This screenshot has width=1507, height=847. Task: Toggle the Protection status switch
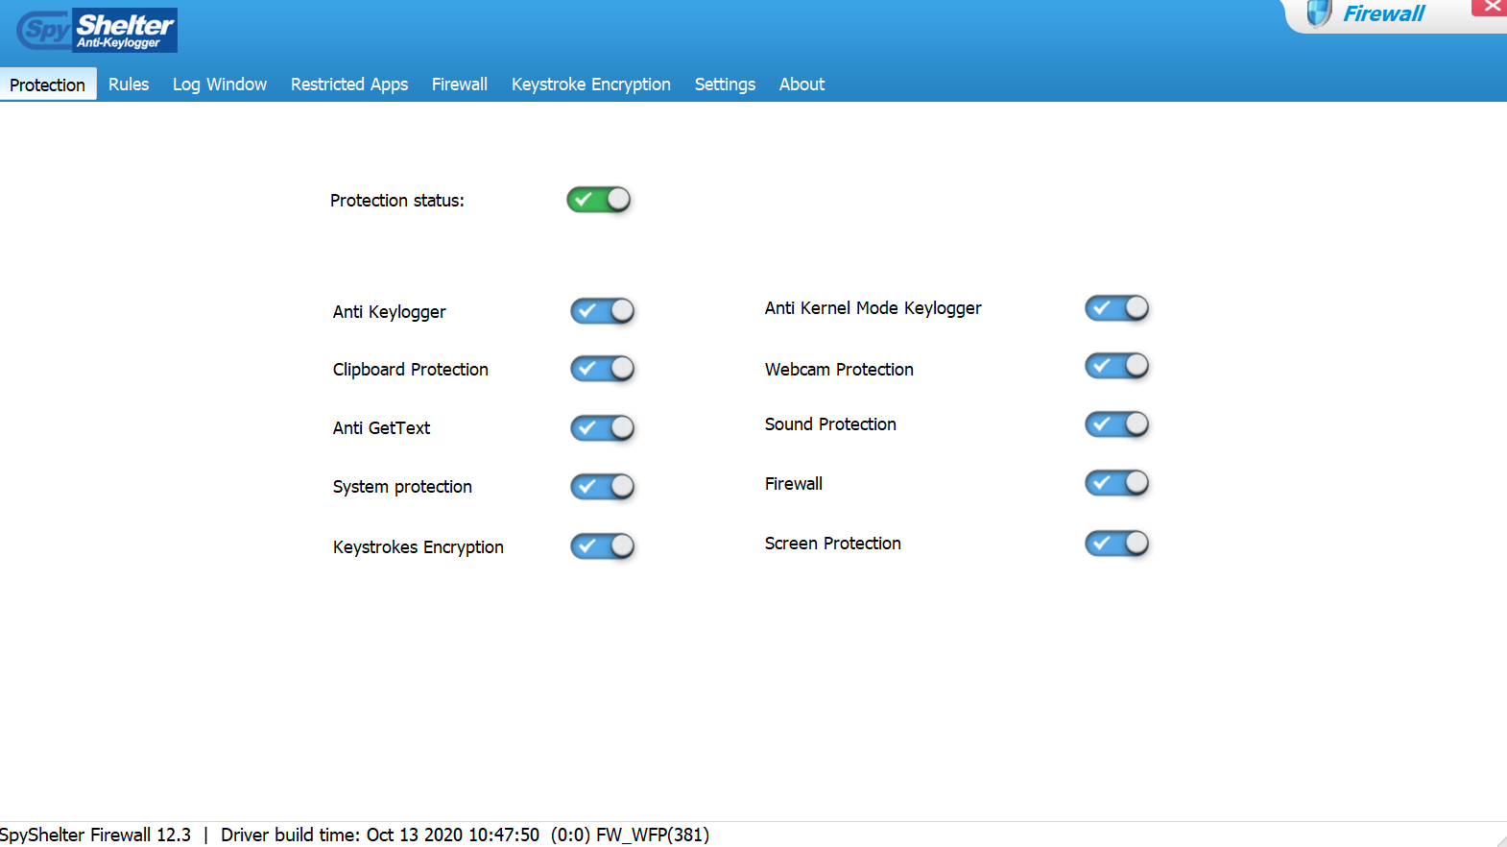tap(599, 200)
